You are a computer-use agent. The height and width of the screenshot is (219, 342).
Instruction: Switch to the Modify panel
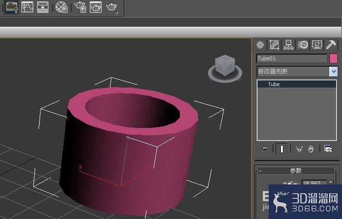(275, 45)
